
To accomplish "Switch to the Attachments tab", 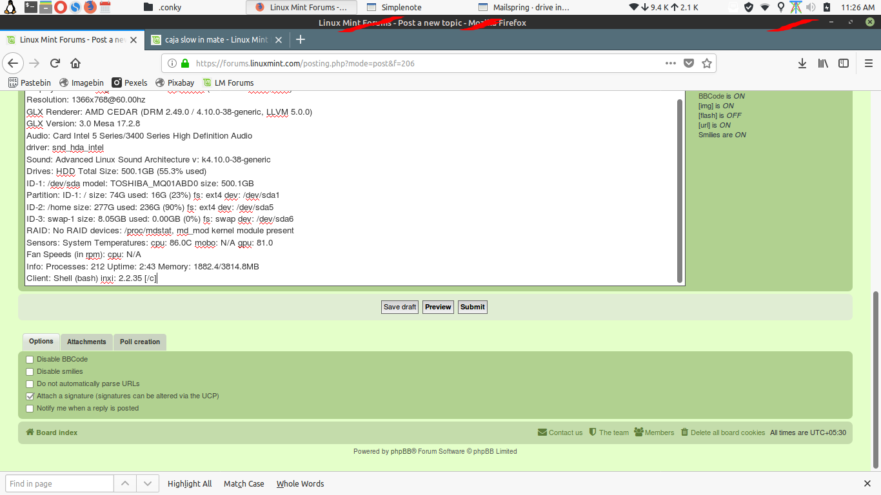I will [86, 342].
